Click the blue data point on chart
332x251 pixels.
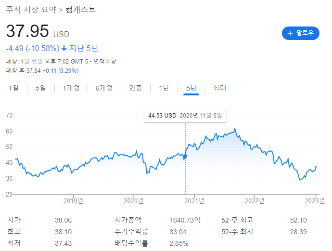pyautogui.click(x=185, y=156)
